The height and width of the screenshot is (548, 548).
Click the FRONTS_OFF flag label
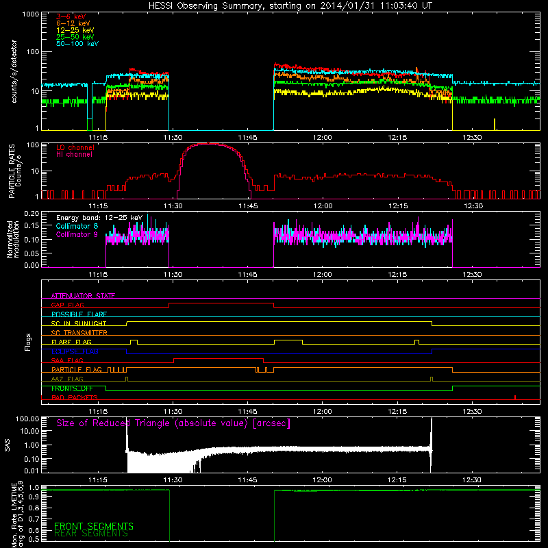(72, 388)
